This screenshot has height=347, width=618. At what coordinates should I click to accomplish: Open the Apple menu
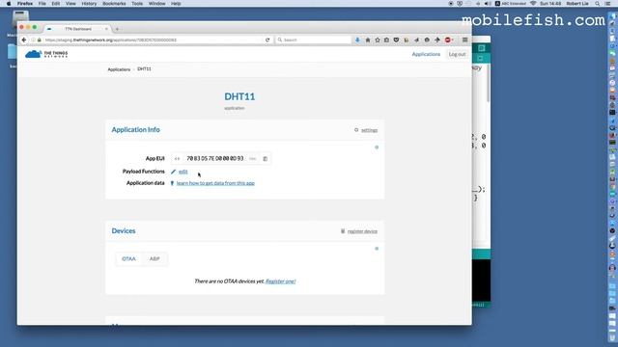point(9,4)
